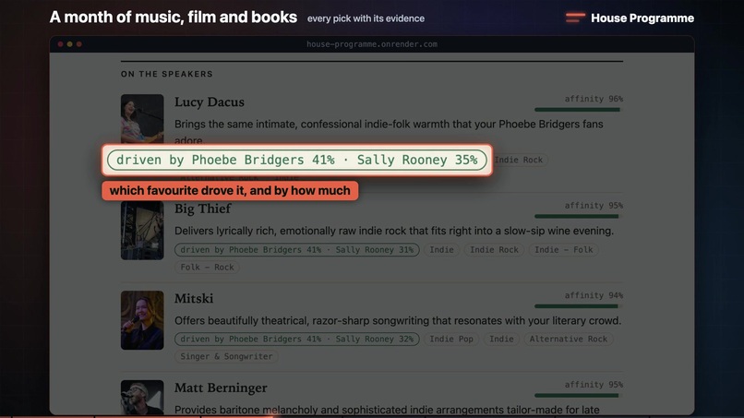
Task: Click the Big Thief description about slow-sip wine evening
Action: click(394, 231)
